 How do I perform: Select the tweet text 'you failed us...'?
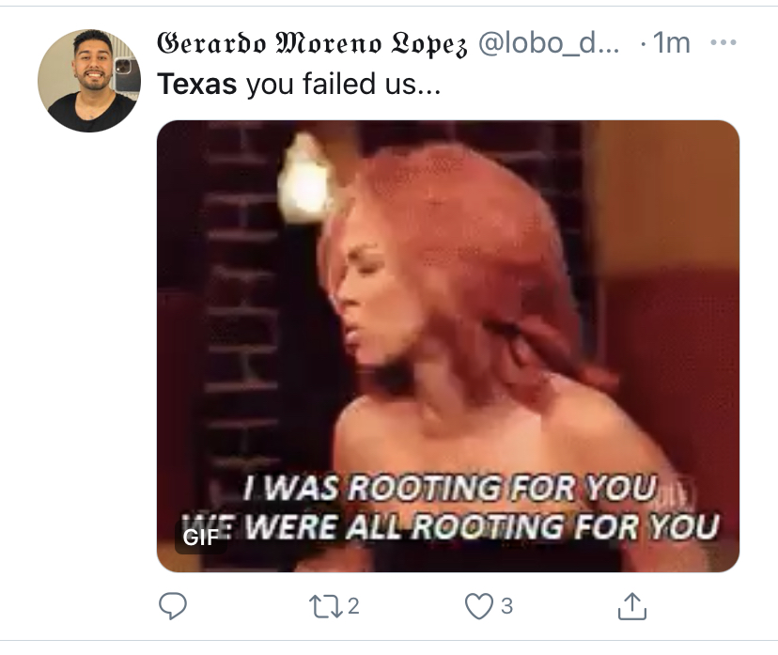click(343, 84)
